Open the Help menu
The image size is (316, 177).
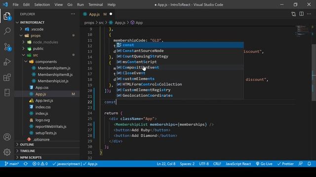tap(112, 4)
